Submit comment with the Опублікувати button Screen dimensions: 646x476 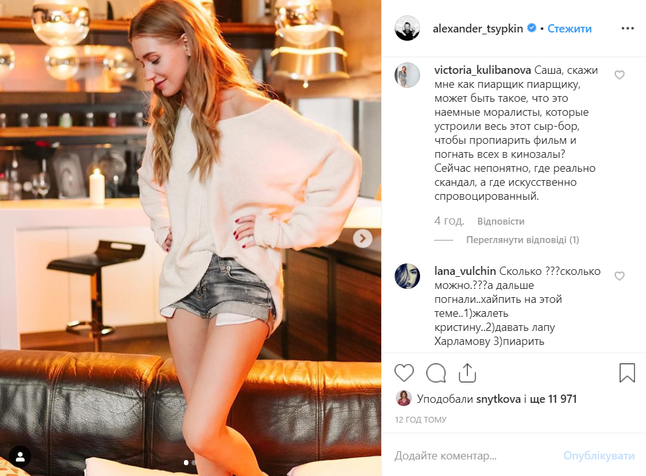point(599,456)
